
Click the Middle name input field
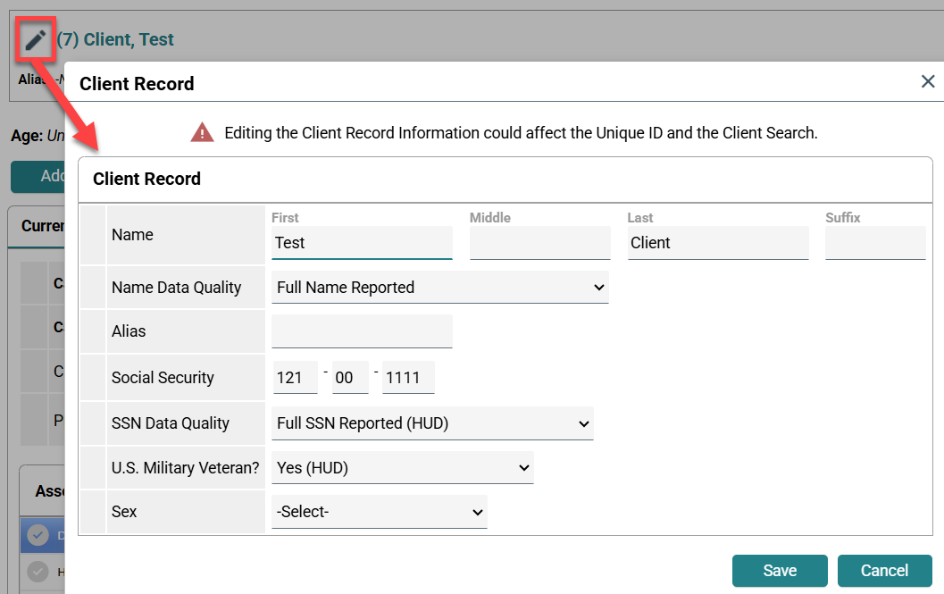coord(539,243)
